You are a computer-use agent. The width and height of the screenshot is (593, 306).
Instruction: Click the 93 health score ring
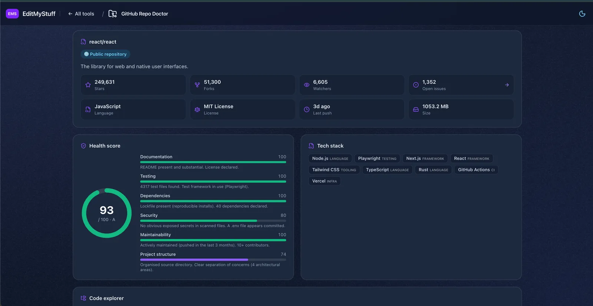pos(107,213)
